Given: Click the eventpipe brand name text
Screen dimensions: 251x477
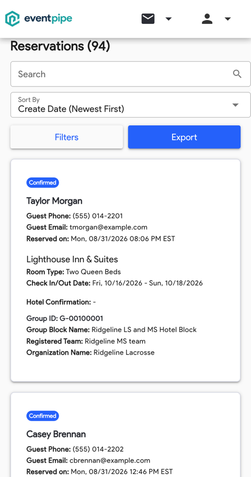Looking at the screenshot, I should click(x=48, y=19).
